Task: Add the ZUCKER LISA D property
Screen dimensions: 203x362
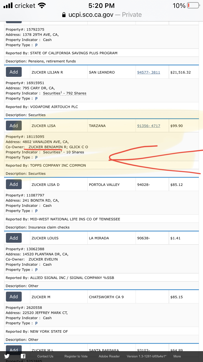Action: [x=14, y=184]
